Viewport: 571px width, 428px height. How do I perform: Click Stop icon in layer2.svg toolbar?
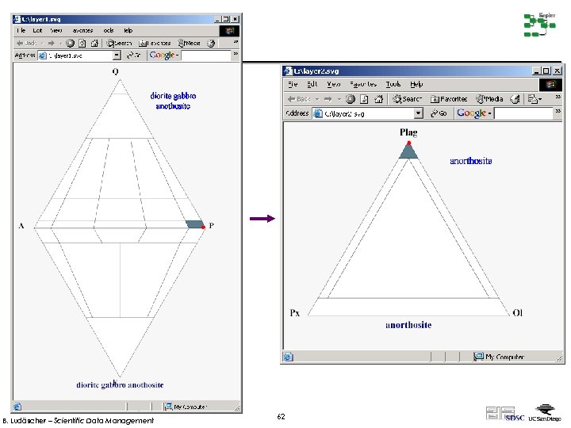pos(351,98)
